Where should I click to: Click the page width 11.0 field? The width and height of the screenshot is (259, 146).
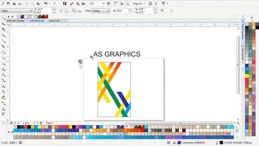[x=44, y=9]
